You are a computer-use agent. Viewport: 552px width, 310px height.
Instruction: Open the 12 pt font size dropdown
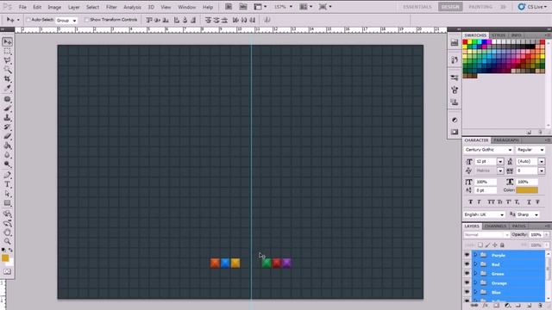tap(500, 161)
